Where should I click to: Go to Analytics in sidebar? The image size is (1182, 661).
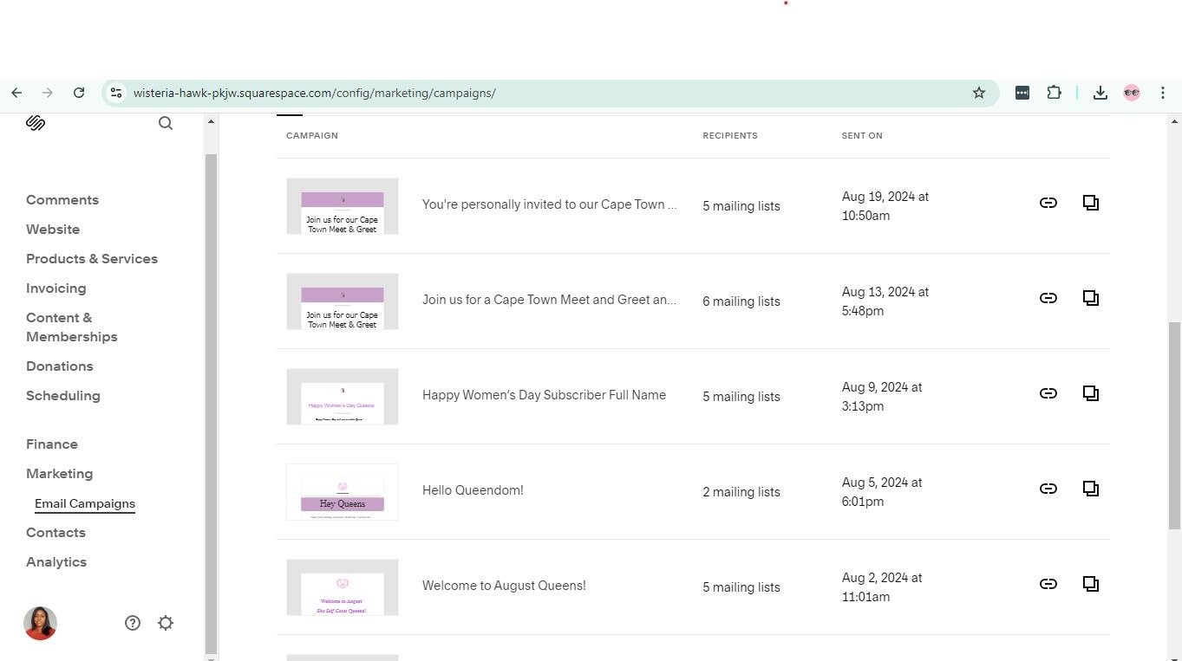pyautogui.click(x=56, y=562)
